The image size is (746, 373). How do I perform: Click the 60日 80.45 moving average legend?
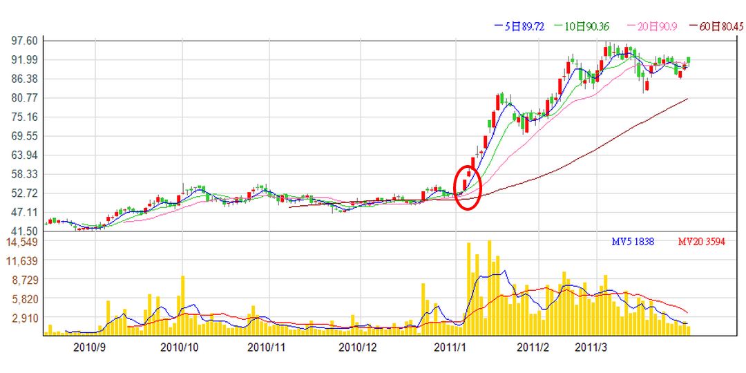click(x=715, y=26)
